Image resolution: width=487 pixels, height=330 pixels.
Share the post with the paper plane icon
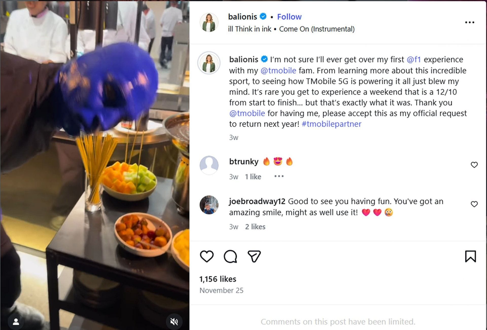pyautogui.click(x=254, y=256)
